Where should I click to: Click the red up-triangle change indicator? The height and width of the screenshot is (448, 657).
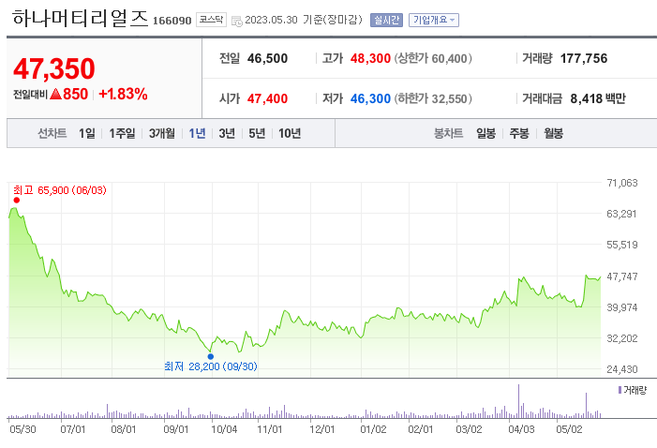click(55, 94)
